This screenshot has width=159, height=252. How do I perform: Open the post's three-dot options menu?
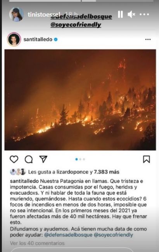point(148,39)
